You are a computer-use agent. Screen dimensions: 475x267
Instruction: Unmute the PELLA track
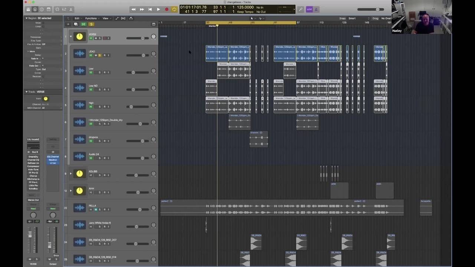(95, 210)
